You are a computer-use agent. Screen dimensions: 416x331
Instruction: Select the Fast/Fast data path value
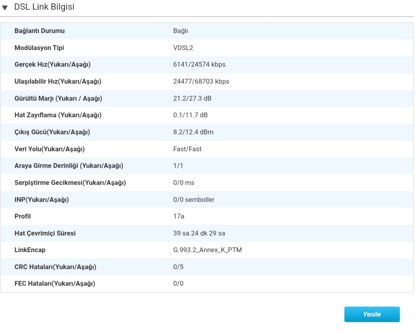coord(187,149)
